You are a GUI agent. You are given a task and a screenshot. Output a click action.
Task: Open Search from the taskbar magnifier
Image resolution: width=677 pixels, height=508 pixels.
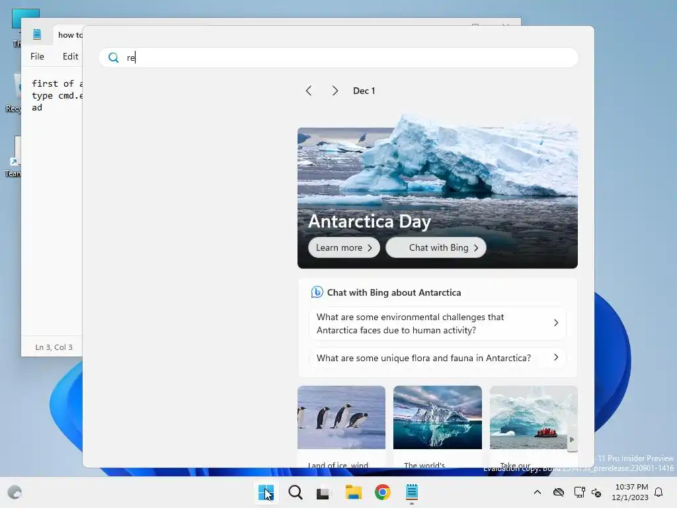click(x=296, y=492)
